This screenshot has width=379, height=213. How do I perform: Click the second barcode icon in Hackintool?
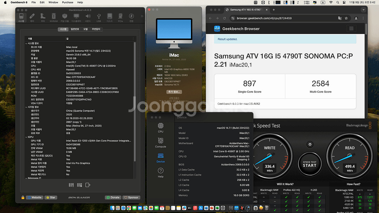[x=80, y=185]
